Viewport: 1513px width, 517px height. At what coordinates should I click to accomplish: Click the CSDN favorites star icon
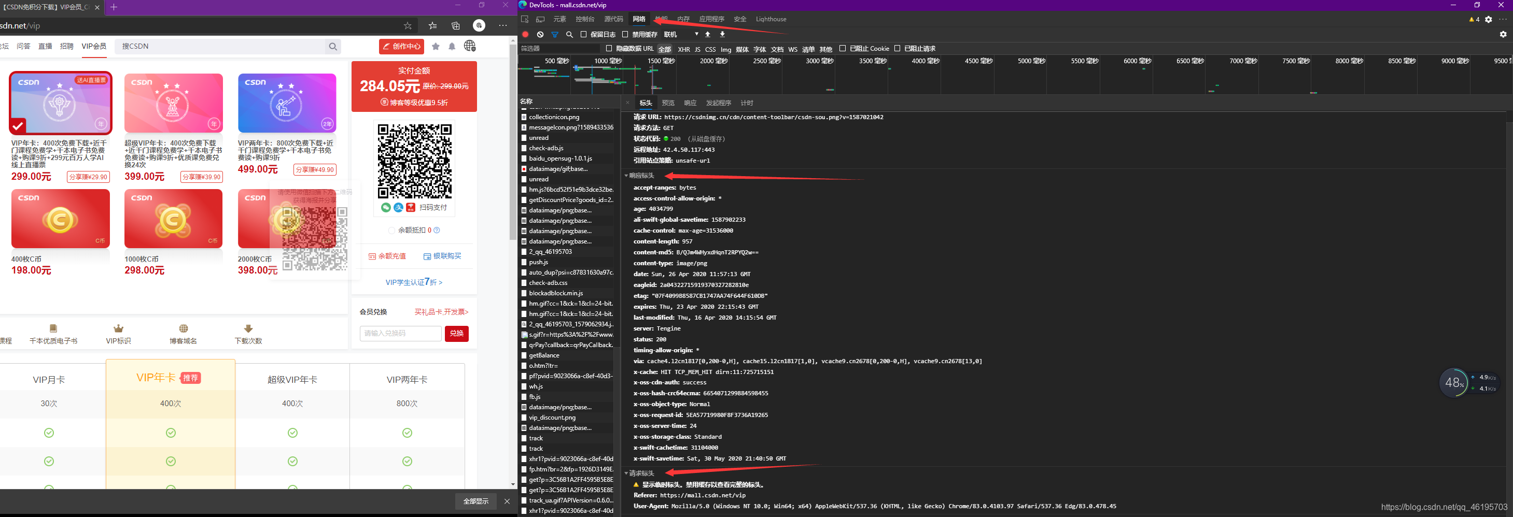[x=436, y=46]
